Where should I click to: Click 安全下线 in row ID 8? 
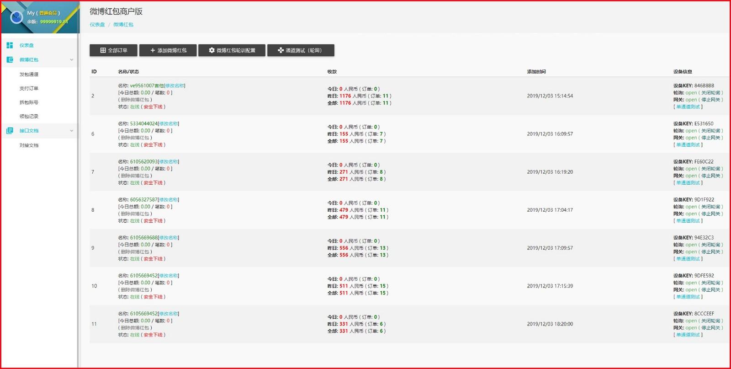[153, 220]
